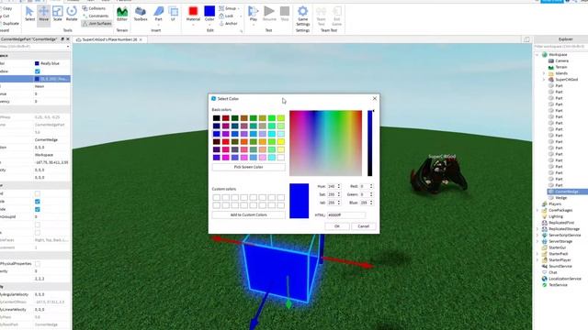Pick the Scale tool
Image resolution: width=588 pixels, height=330 pixels.
click(x=57, y=15)
